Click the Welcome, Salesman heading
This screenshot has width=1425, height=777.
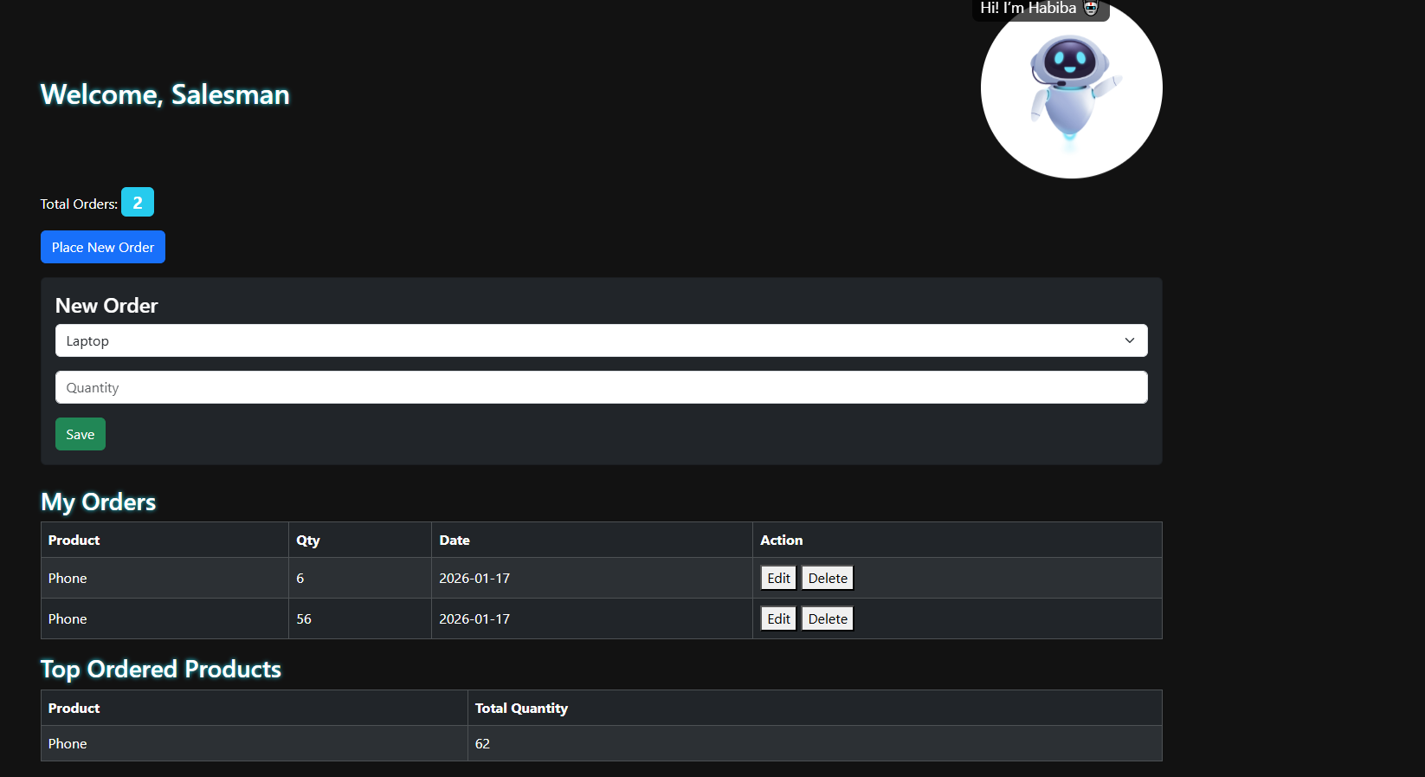(x=164, y=94)
